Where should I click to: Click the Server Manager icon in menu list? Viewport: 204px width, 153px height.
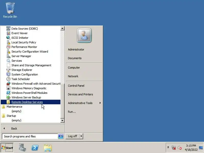point(8,56)
